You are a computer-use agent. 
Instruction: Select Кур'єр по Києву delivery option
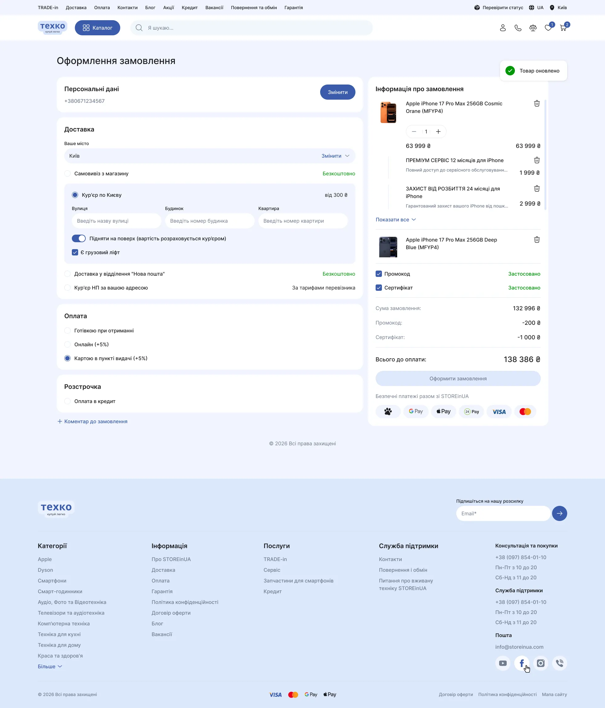(75, 195)
